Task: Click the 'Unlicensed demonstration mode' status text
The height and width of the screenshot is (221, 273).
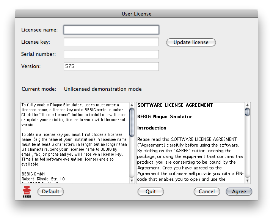Action: pos(103,89)
